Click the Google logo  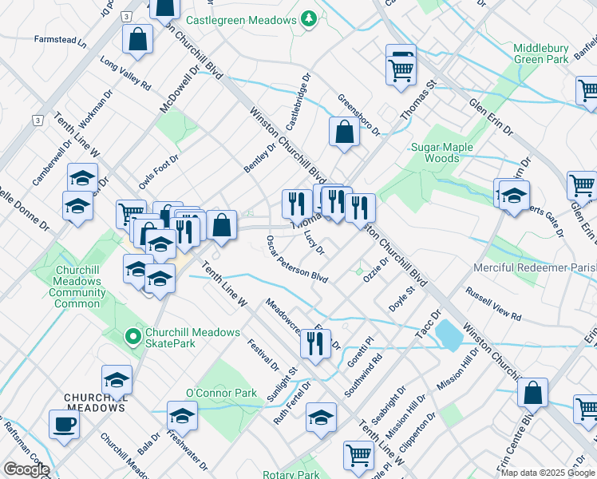[x=26, y=469]
